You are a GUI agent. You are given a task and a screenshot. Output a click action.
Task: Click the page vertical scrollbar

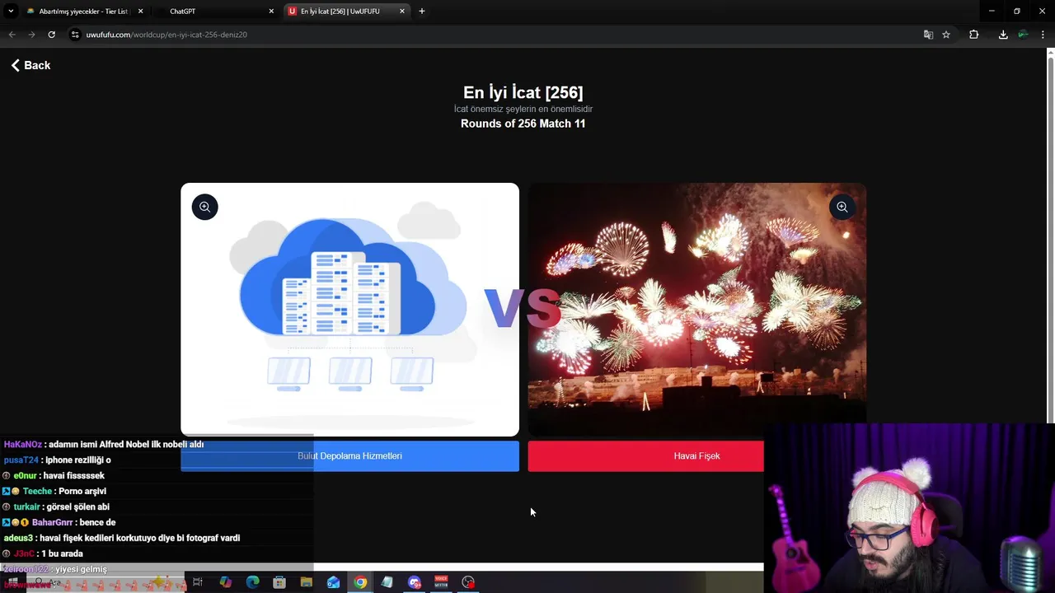tap(1050, 239)
